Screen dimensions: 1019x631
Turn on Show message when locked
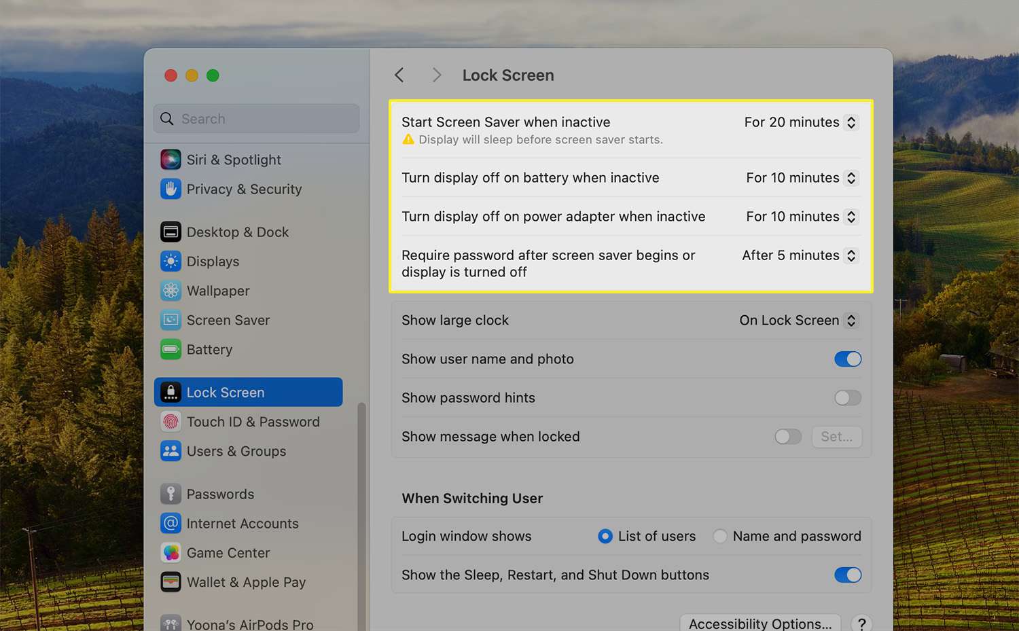tap(788, 437)
